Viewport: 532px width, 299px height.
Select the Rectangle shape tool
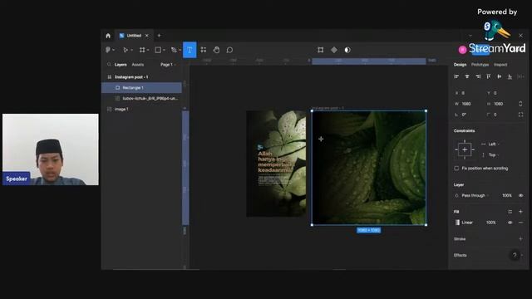[x=158, y=50]
